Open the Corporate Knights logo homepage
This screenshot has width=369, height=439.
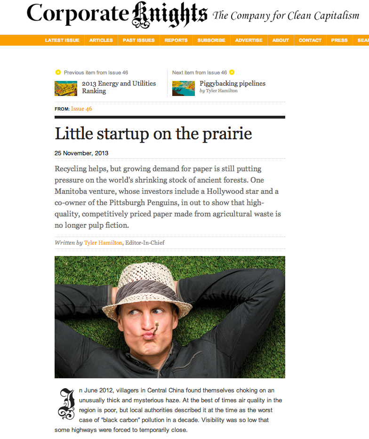117,14
